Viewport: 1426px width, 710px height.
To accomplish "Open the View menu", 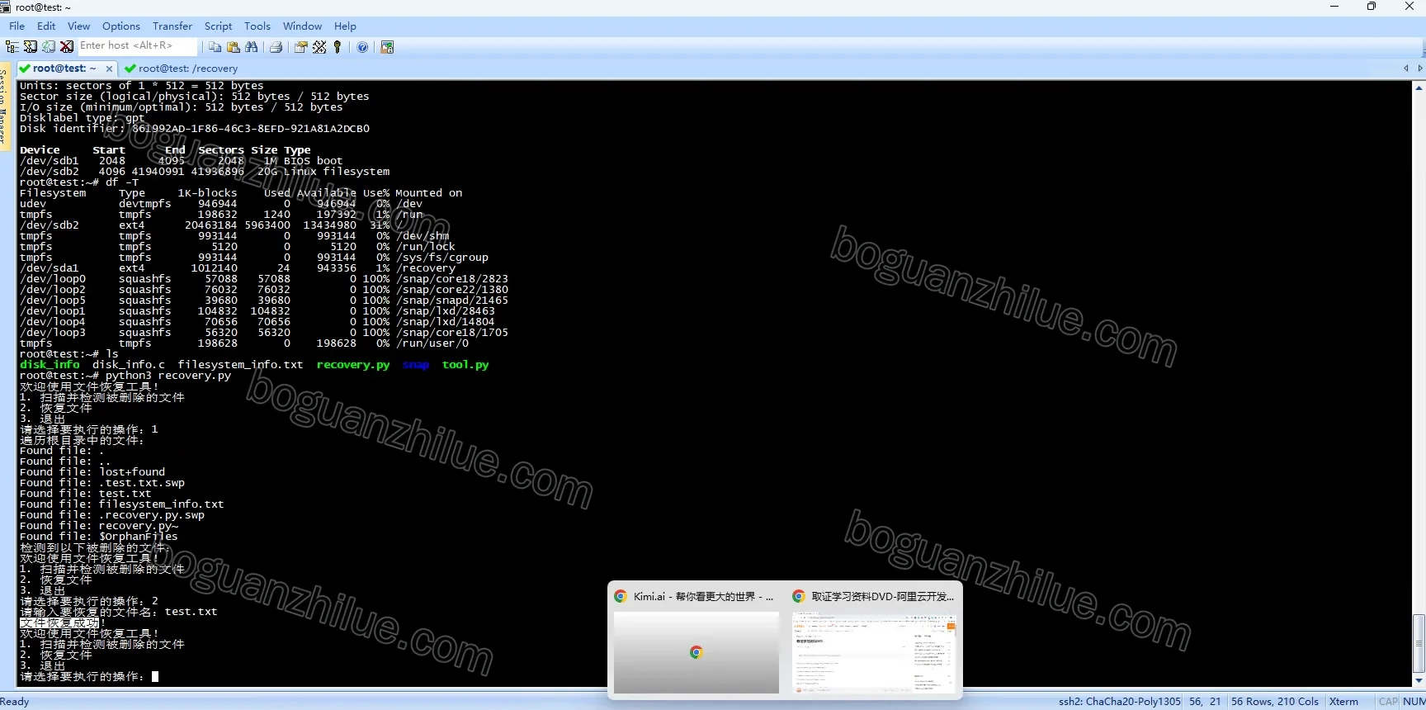I will pos(78,26).
